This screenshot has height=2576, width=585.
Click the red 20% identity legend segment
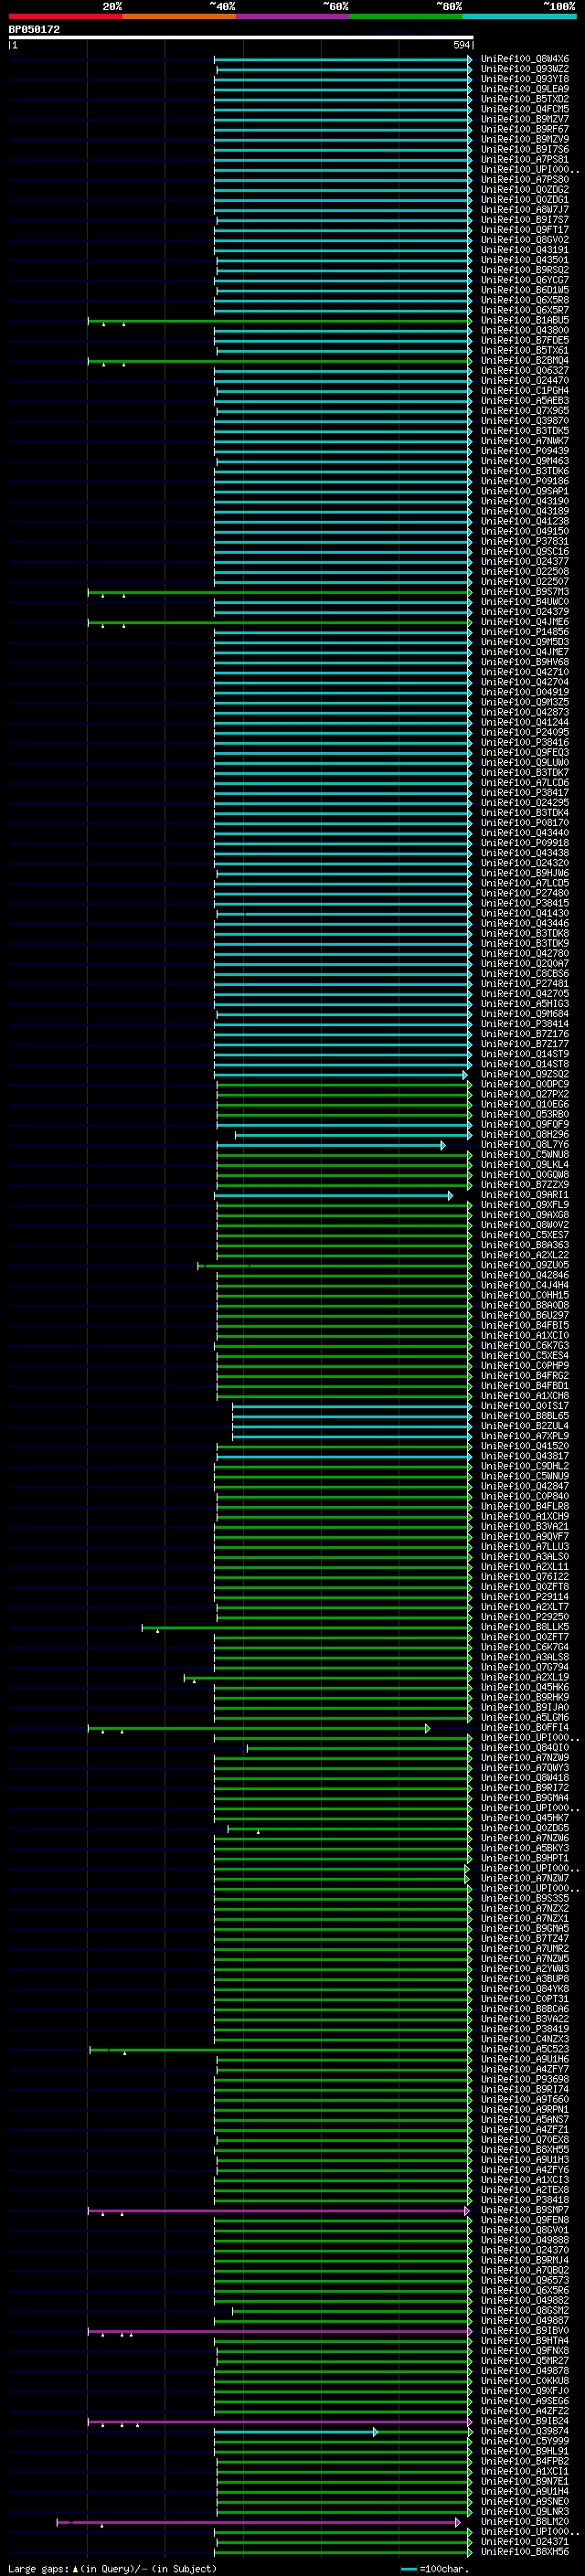(65, 16)
